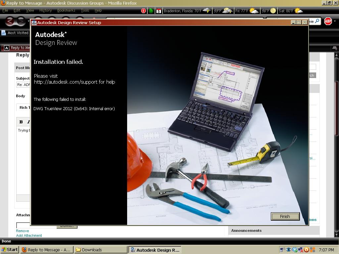The height and width of the screenshot is (254, 339).
Task: Click the 7:07 PM clock
Action: point(326,250)
